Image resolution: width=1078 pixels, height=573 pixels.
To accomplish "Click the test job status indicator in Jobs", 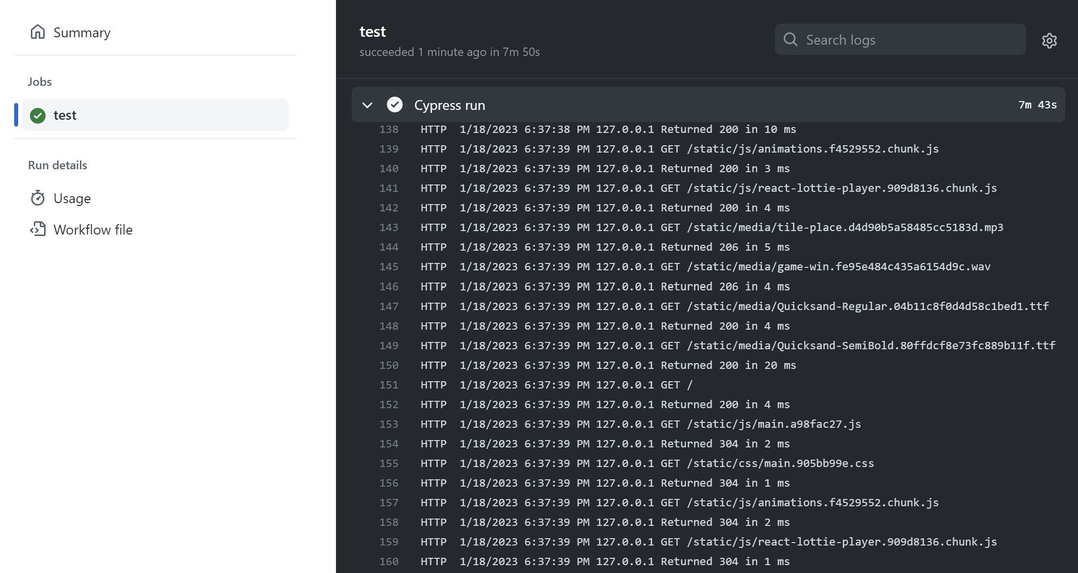I will [38, 115].
